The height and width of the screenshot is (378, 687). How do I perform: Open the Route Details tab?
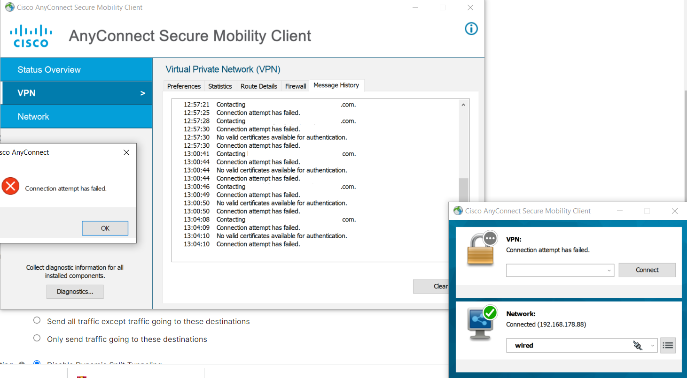point(258,86)
